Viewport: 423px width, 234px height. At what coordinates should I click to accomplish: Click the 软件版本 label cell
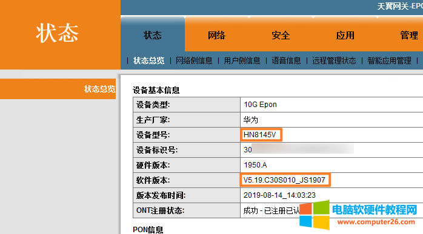[x=187, y=180]
